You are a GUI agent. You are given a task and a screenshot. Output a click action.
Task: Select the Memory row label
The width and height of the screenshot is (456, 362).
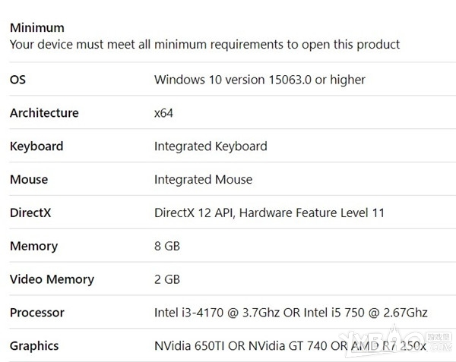(33, 246)
